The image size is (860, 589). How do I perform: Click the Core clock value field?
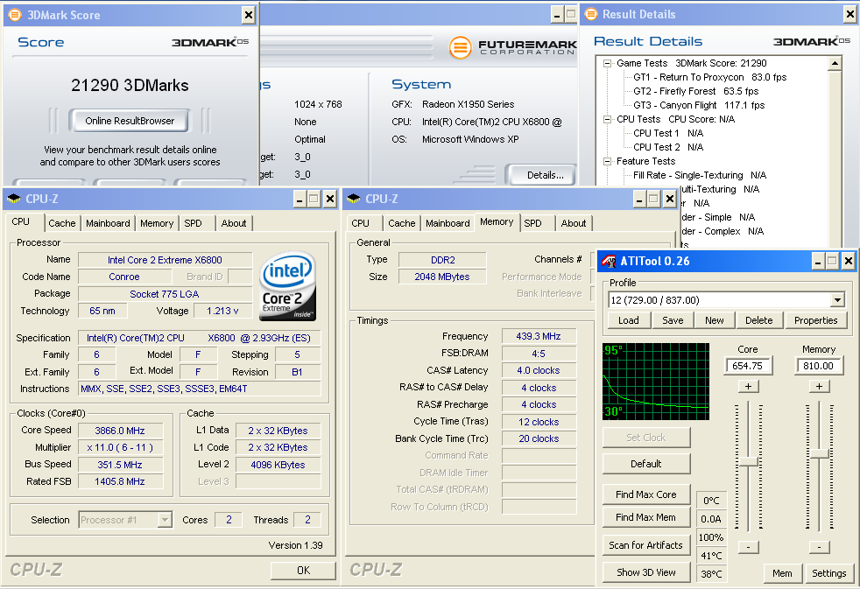[x=748, y=366]
